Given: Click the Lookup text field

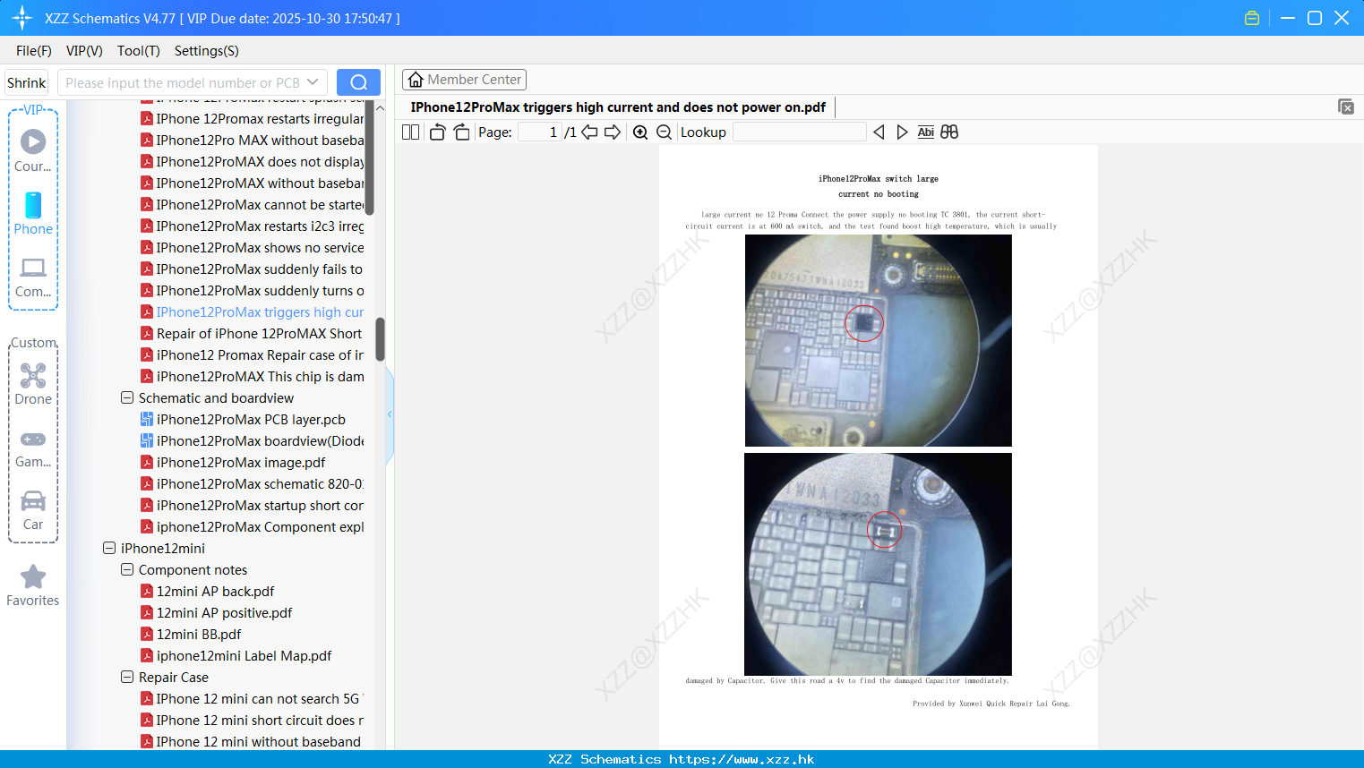Looking at the screenshot, I should (799, 132).
